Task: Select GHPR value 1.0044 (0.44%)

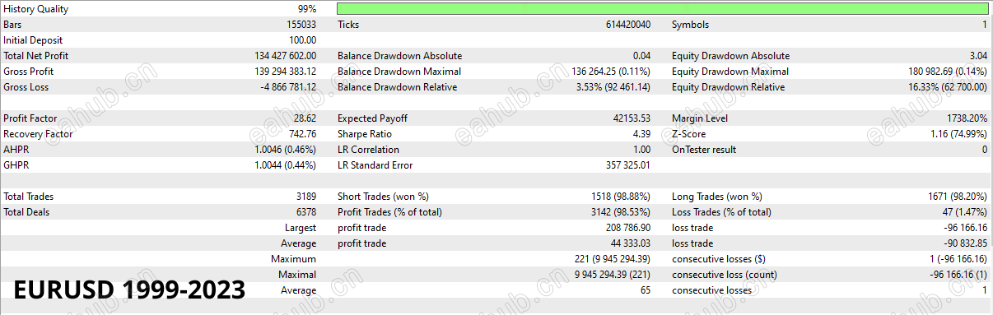Action: pos(286,165)
